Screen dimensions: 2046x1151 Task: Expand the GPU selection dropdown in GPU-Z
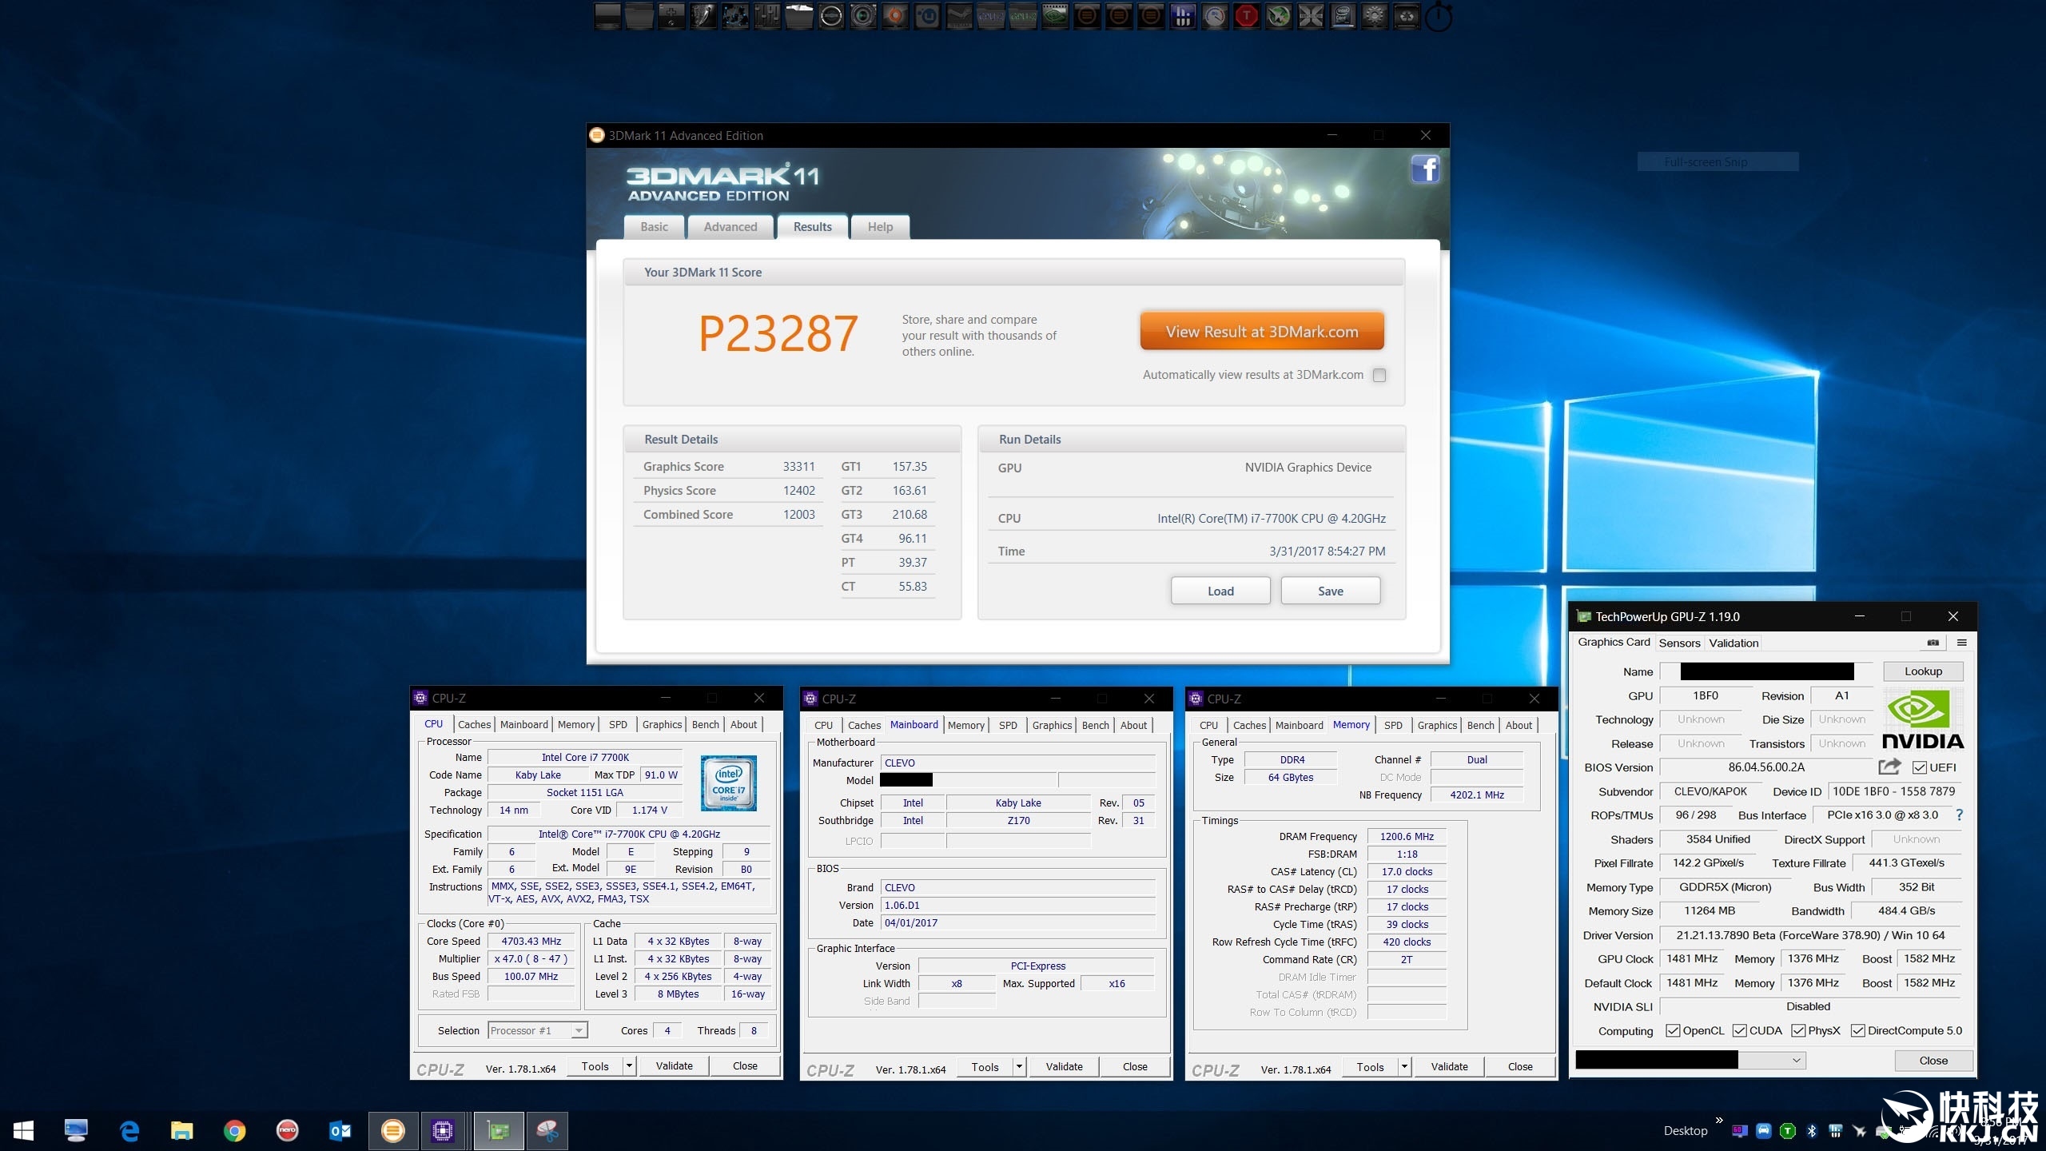click(1796, 1061)
